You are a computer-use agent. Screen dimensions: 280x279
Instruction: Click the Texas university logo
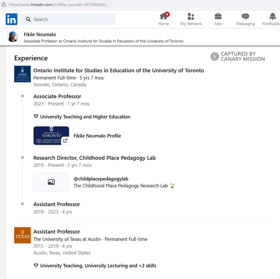22,235
